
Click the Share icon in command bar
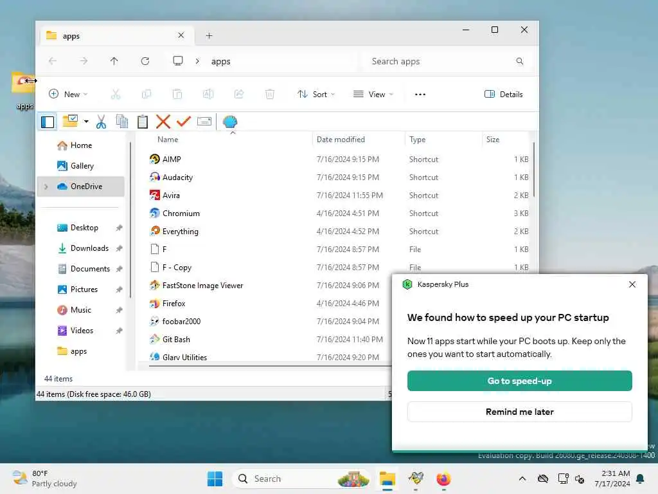(239, 94)
